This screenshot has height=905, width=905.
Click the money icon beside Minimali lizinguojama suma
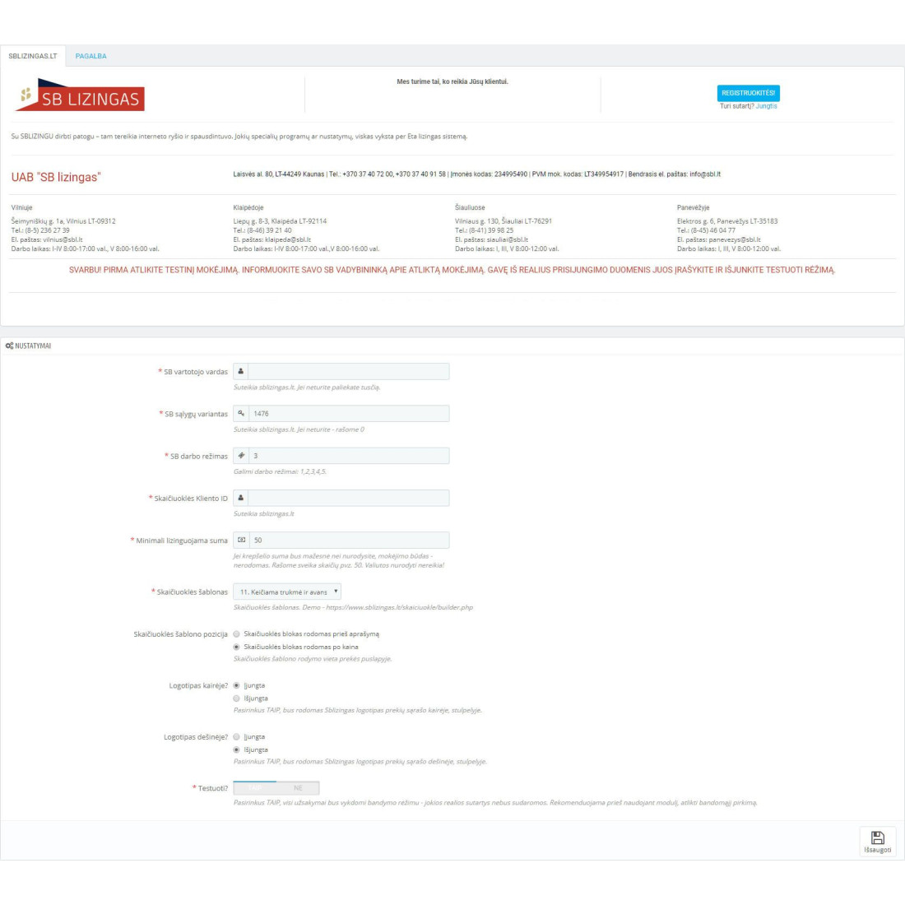coord(240,541)
